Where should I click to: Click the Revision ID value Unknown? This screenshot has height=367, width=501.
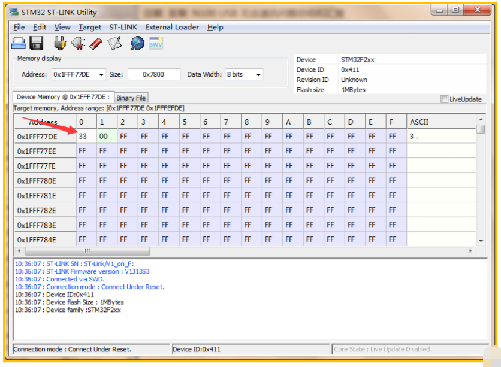(x=354, y=80)
